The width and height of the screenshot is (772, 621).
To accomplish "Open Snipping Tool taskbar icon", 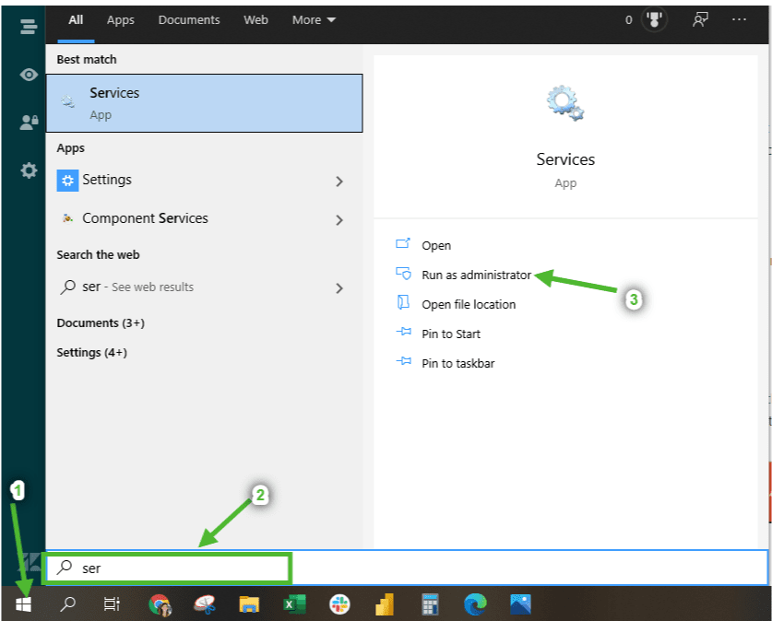I will coord(205,604).
